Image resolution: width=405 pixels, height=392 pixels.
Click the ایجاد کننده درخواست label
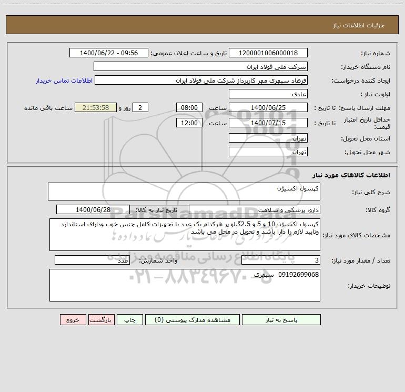361,81
